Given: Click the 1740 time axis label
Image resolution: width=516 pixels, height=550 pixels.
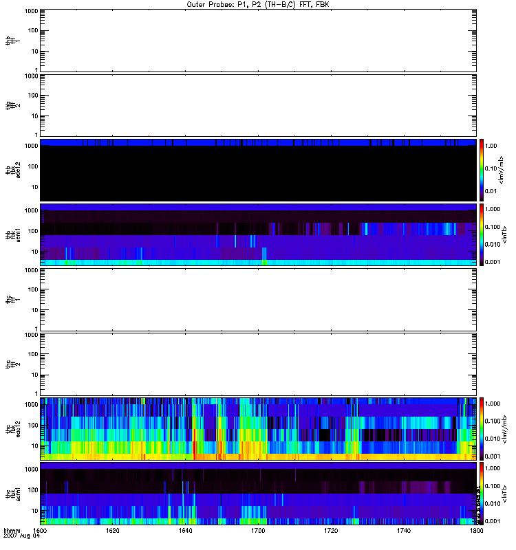Looking at the screenshot, I should pos(404,531).
